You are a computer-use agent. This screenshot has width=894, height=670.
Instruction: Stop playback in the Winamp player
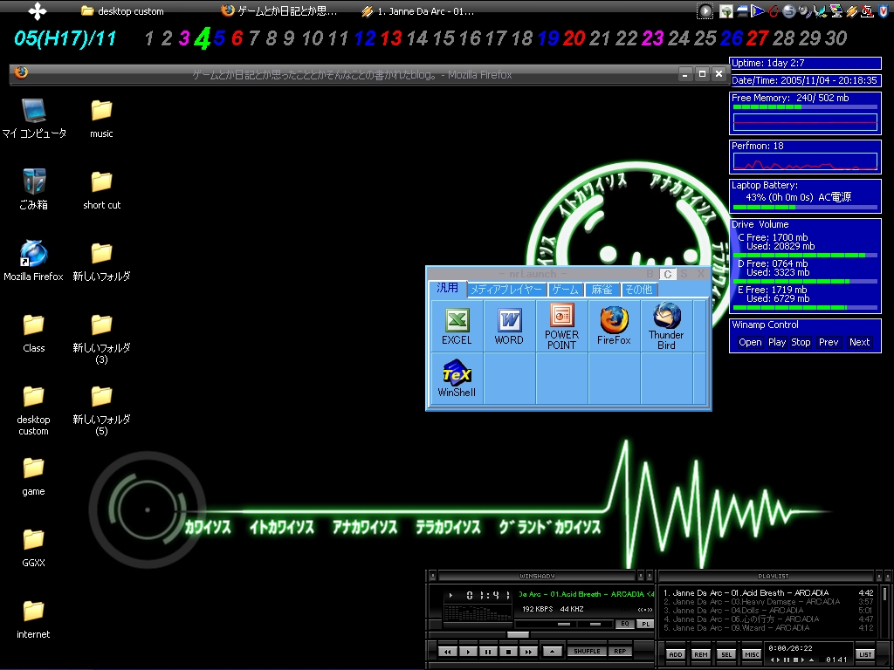(x=509, y=651)
